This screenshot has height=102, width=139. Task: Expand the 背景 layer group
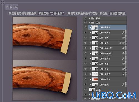pyautogui.click(x=90, y=99)
